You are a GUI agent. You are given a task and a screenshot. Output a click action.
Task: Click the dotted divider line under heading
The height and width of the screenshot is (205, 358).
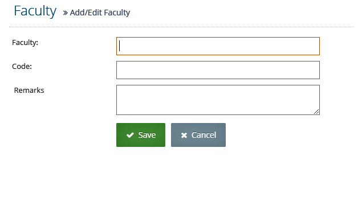pyautogui.click(x=182, y=27)
